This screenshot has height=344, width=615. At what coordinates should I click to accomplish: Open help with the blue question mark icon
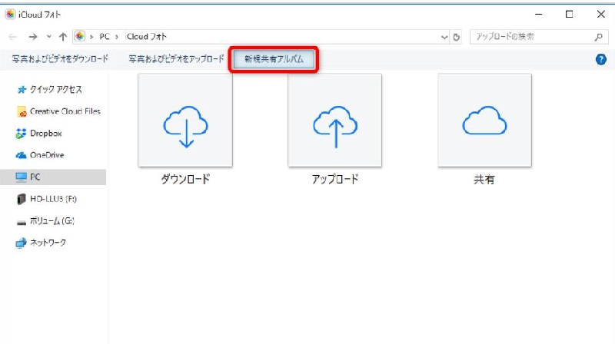click(x=601, y=60)
